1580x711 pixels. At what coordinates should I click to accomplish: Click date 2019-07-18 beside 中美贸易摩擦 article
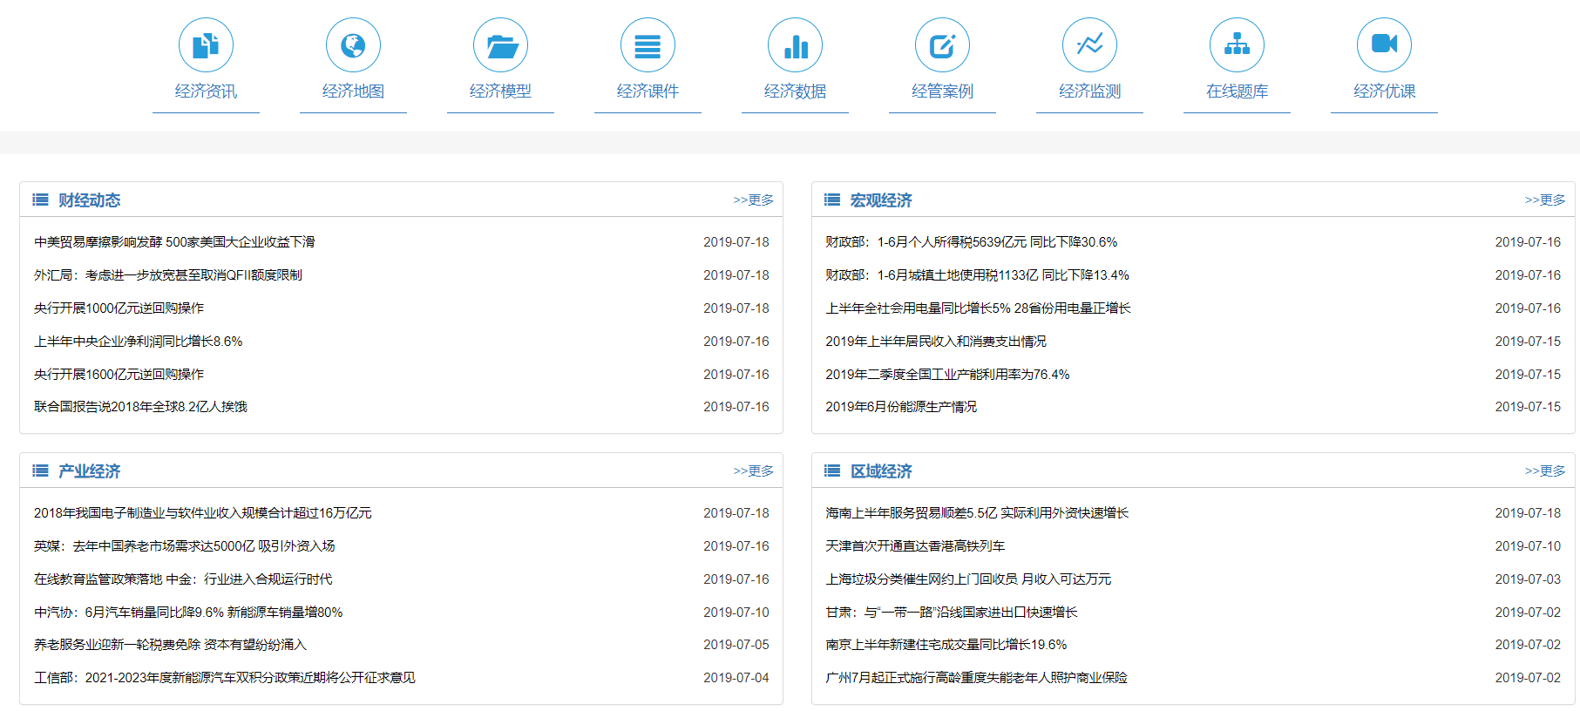coord(736,242)
